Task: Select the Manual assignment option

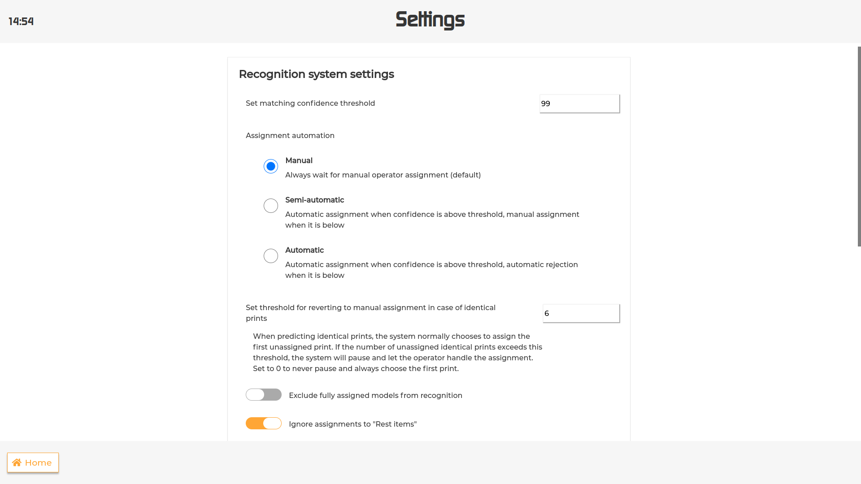Action: click(270, 166)
